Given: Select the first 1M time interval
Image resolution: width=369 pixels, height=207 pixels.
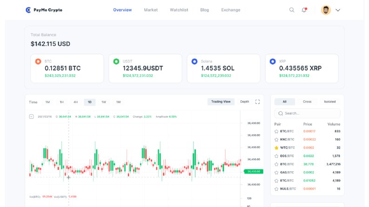Looking at the screenshot, I should (x=47, y=102).
